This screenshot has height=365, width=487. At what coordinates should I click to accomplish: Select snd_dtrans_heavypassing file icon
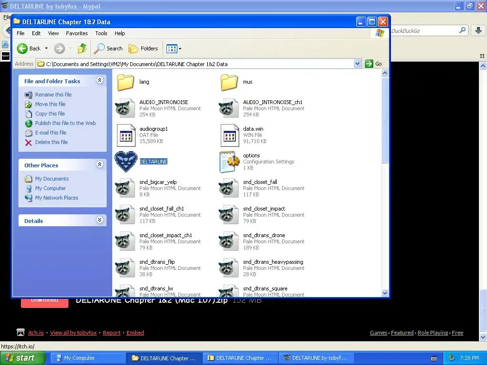tap(229, 268)
